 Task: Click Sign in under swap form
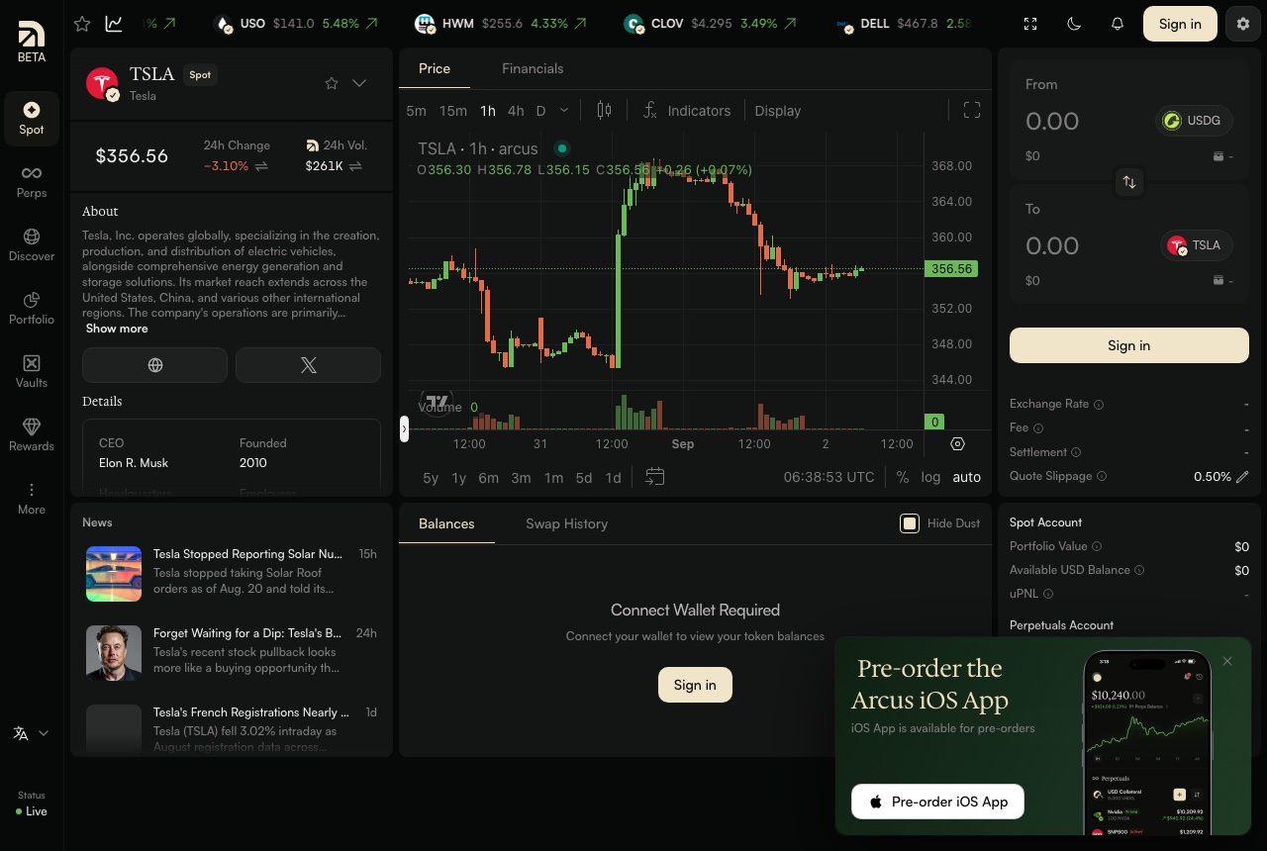(x=1129, y=345)
